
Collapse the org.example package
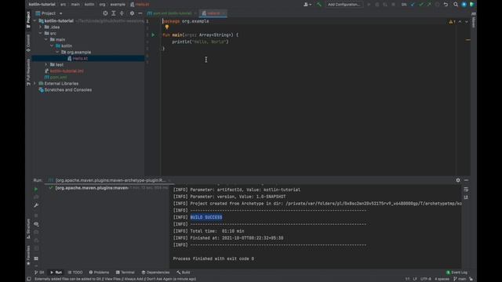pyautogui.click(x=57, y=52)
